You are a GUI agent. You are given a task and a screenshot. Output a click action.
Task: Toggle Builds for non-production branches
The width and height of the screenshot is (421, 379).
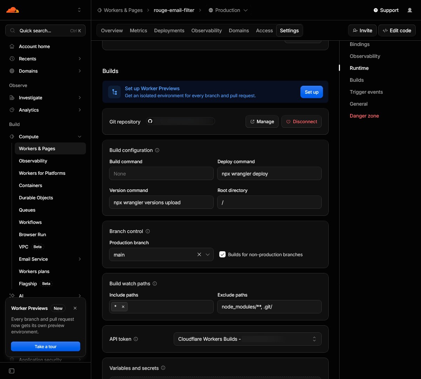coord(222,254)
